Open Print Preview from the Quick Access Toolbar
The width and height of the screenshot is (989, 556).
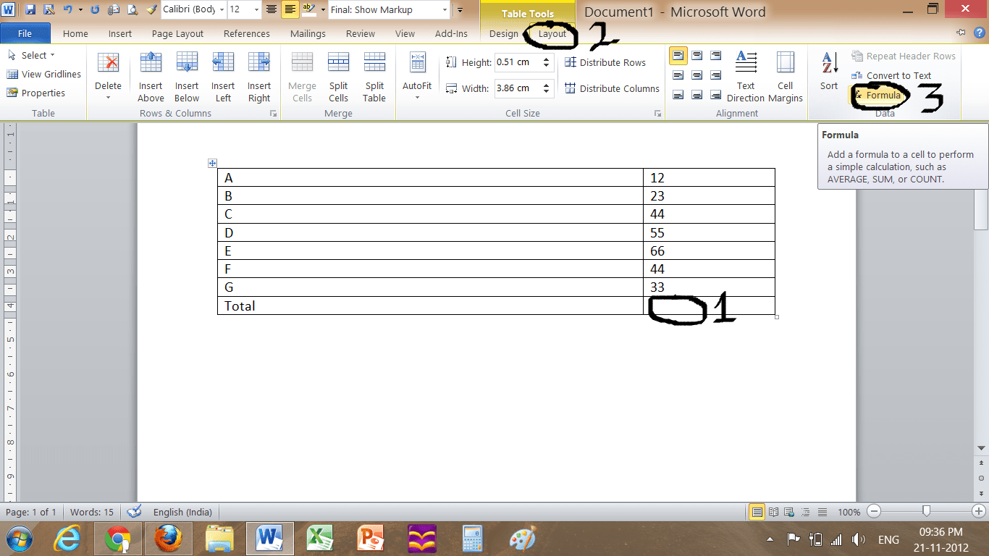point(132,10)
